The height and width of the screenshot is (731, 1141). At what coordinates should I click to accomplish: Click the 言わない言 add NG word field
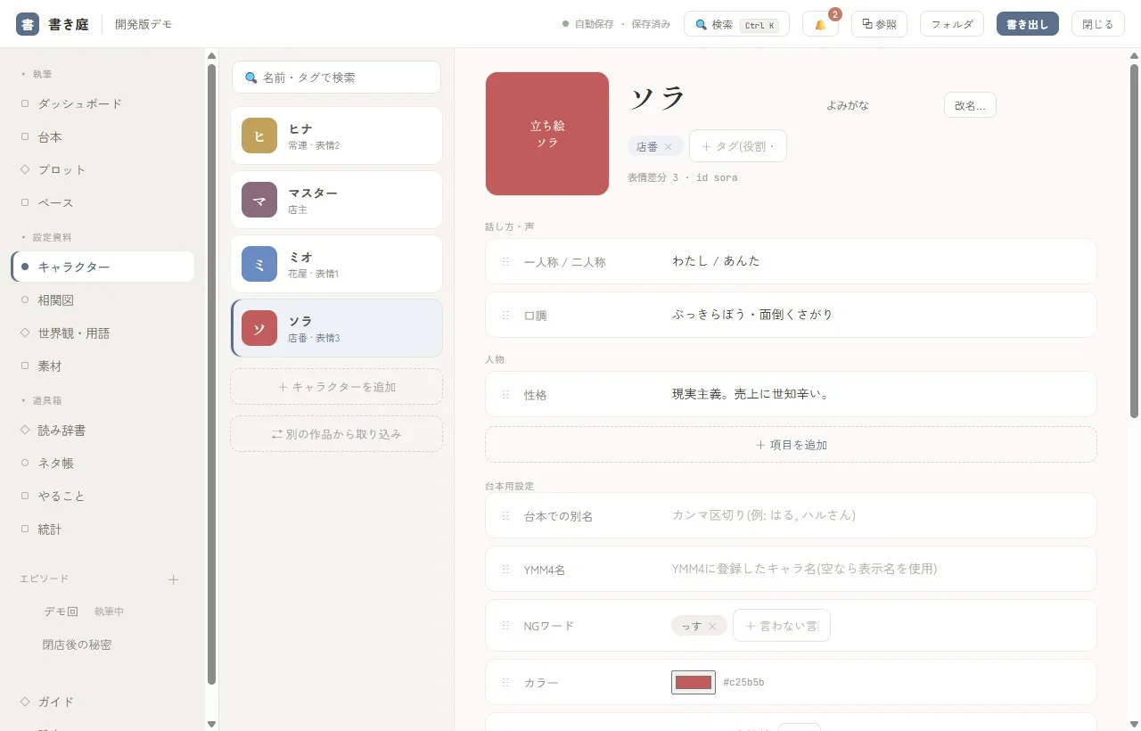click(x=782, y=626)
